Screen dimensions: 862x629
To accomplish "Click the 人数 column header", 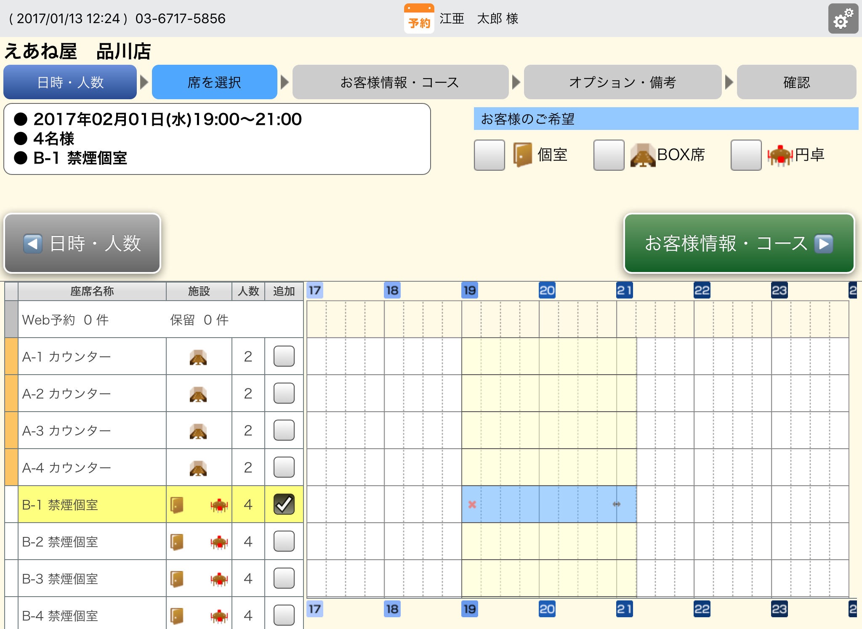I will (248, 291).
